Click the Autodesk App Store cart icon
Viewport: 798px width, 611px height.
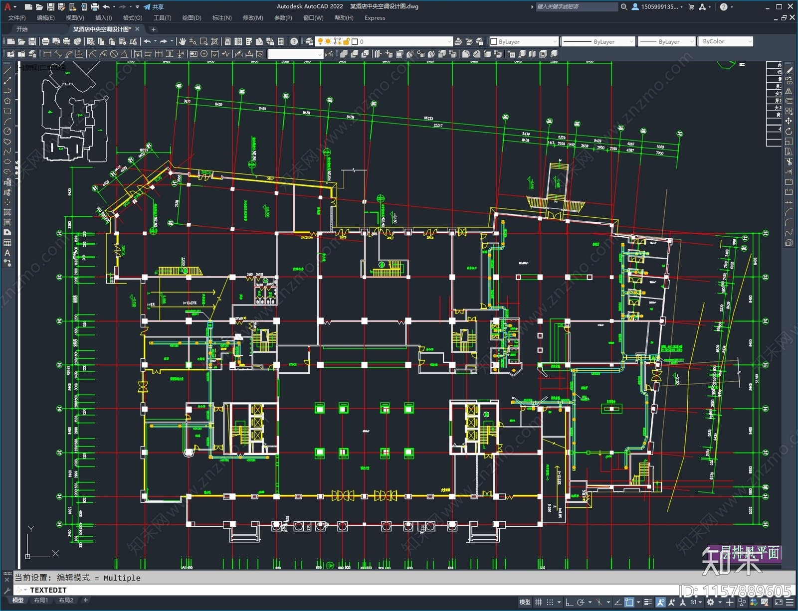tap(691, 7)
